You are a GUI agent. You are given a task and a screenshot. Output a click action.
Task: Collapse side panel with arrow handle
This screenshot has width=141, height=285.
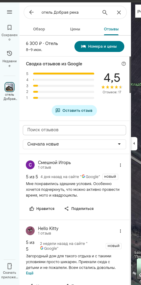tap(134, 144)
